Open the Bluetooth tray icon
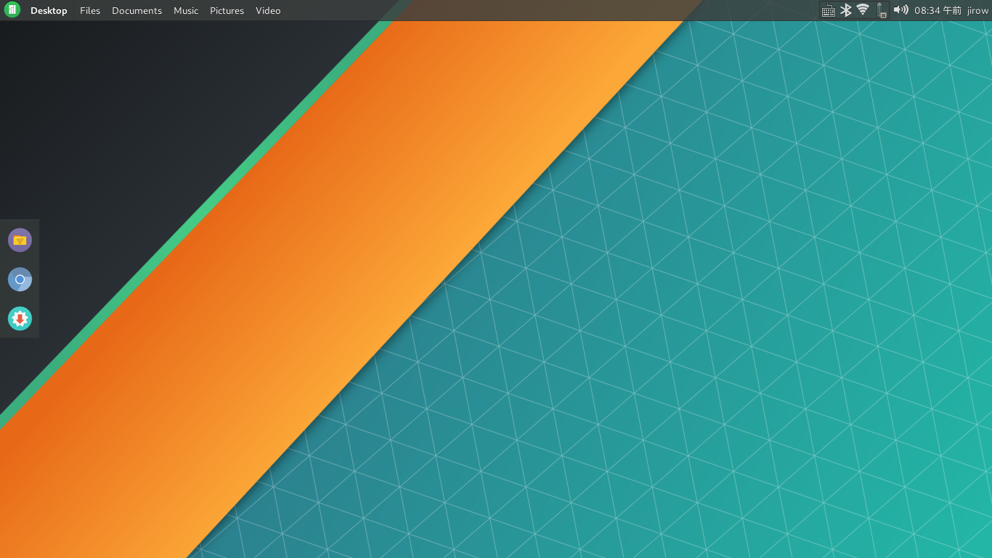This screenshot has height=558, width=992. point(845,10)
